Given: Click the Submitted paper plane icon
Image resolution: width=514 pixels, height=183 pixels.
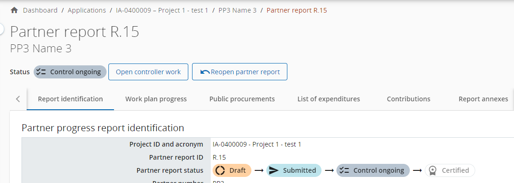Looking at the screenshot, I should pyautogui.click(x=274, y=170).
